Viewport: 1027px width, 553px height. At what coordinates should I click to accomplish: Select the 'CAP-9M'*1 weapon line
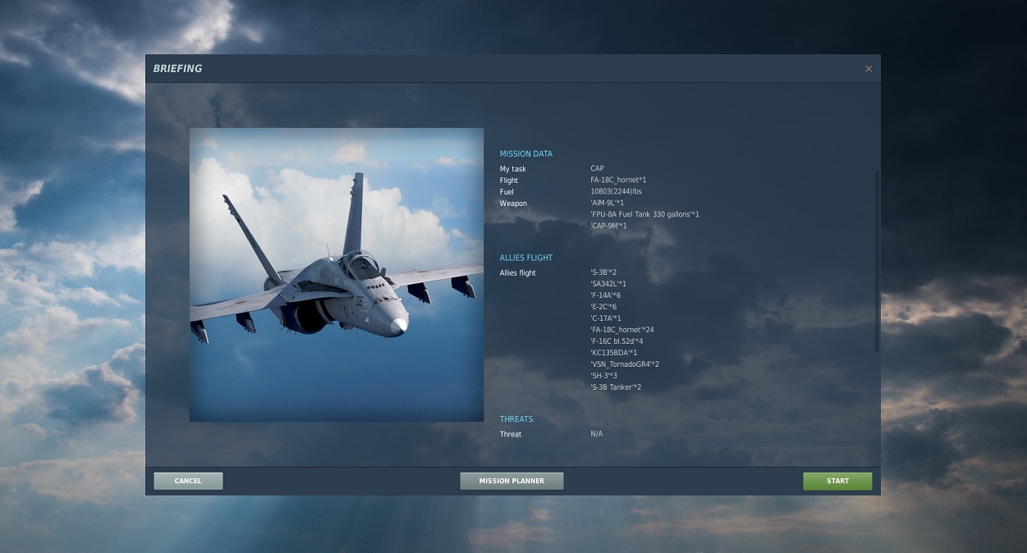pos(608,226)
